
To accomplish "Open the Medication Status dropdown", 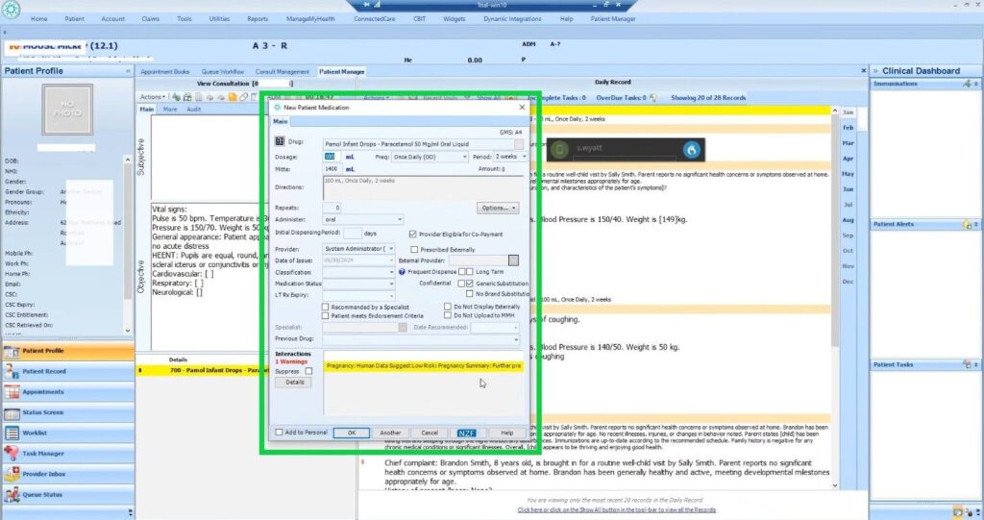I will [x=391, y=284].
